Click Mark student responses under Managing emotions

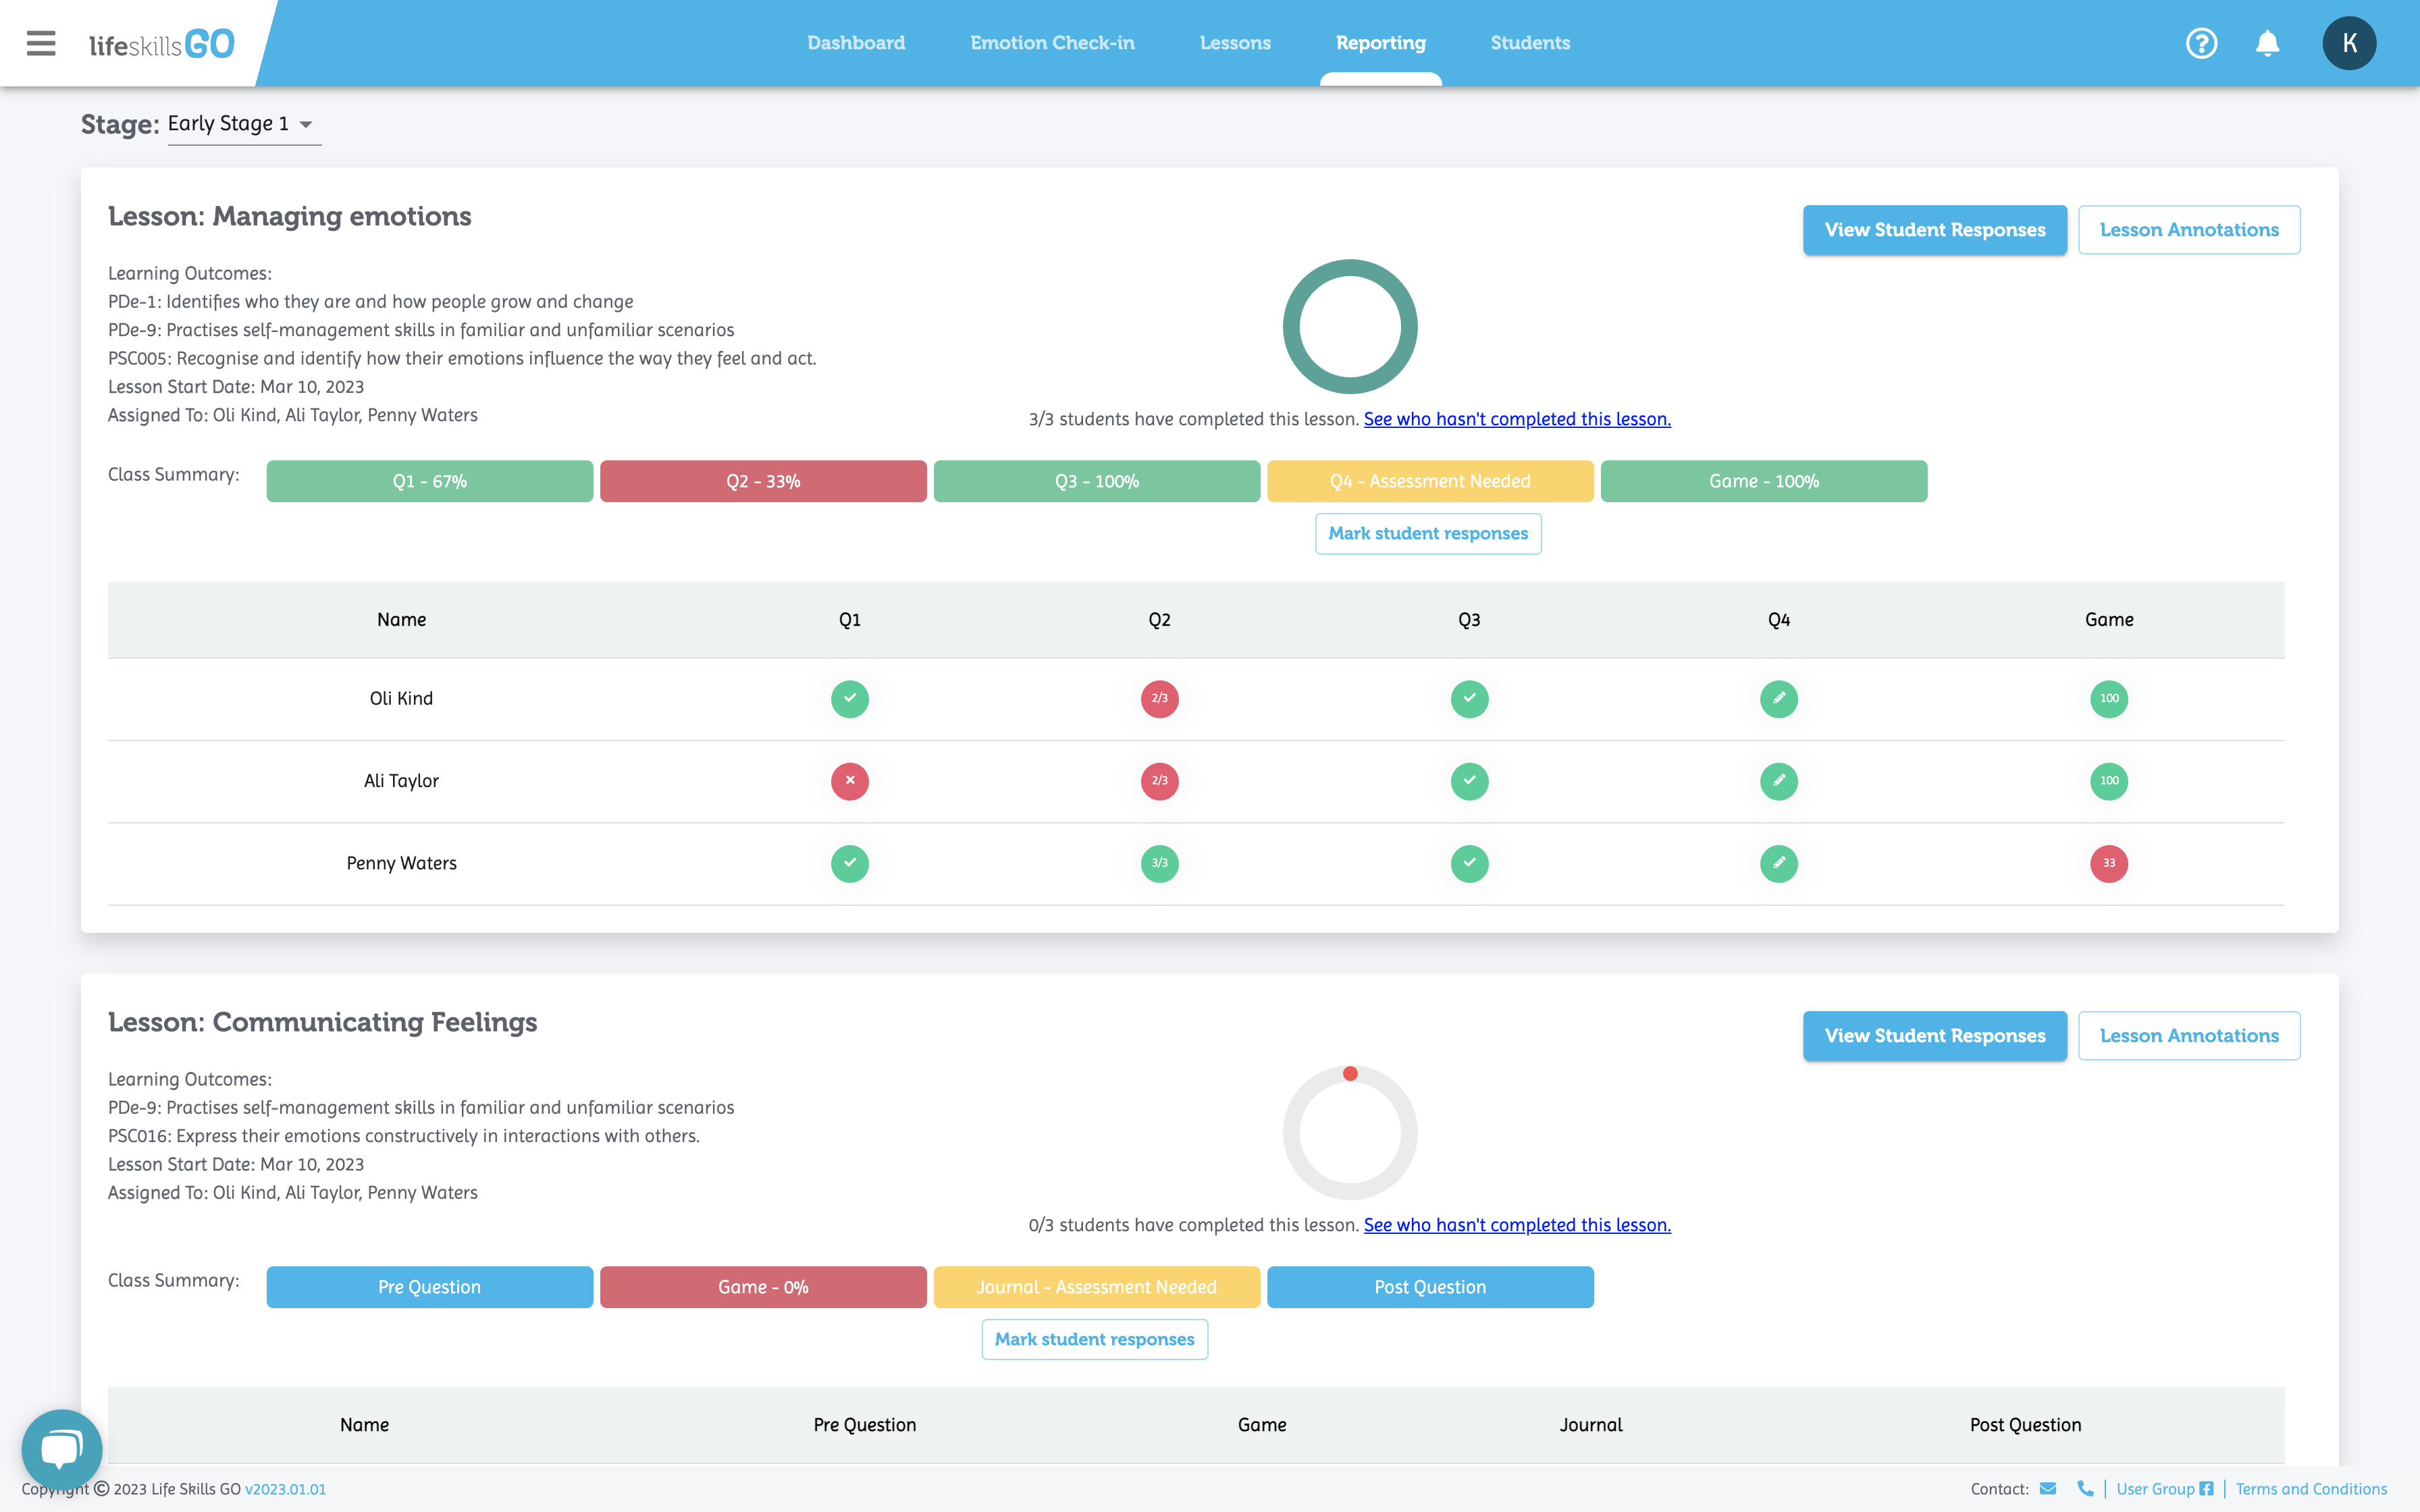tap(1427, 534)
